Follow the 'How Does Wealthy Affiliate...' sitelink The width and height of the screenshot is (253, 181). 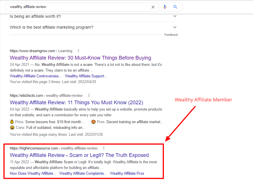pos(33,174)
